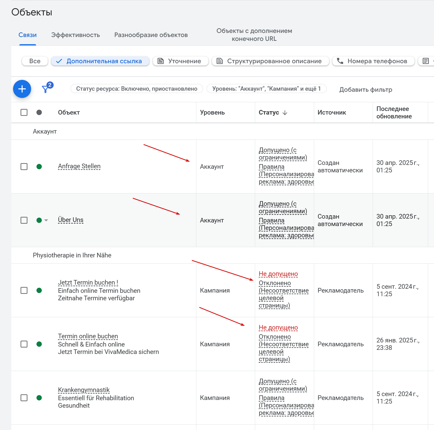Switch to the Эффективность tab
This screenshot has height=430, width=434.
[x=75, y=35]
